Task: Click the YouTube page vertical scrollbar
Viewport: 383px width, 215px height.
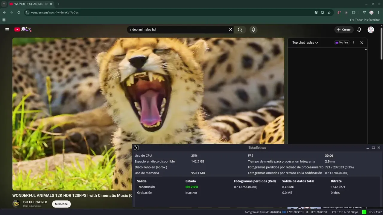Action: click(382, 43)
